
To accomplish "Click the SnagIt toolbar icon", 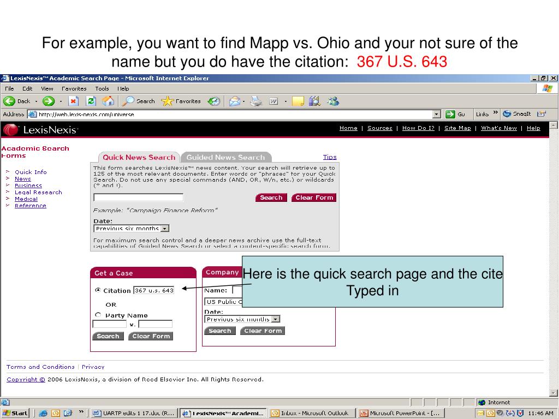I will [517, 114].
